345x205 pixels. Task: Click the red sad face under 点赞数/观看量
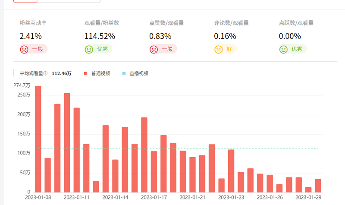point(154,49)
